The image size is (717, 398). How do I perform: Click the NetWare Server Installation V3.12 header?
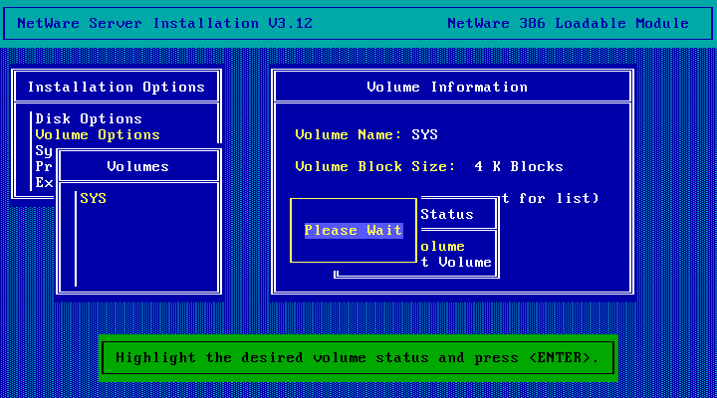(164, 23)
